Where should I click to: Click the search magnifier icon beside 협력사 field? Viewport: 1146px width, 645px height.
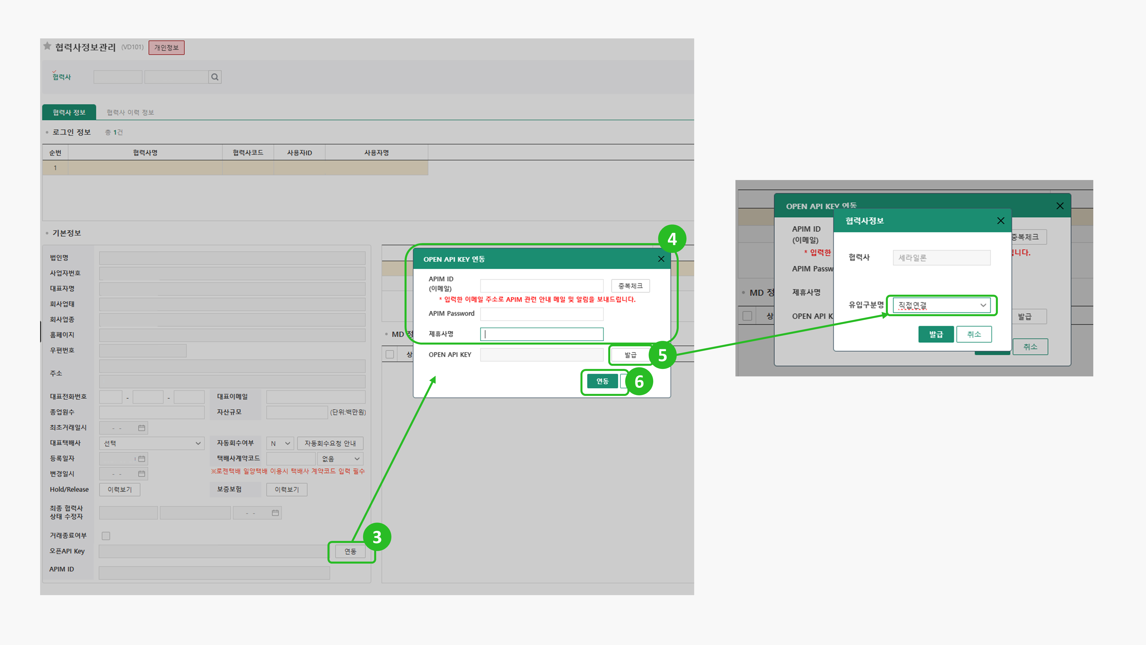click(215, 77)
